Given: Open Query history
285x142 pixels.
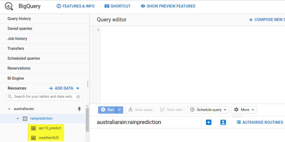Looking at the screenshot, I should pyautogui.click(x=19, y=19).
